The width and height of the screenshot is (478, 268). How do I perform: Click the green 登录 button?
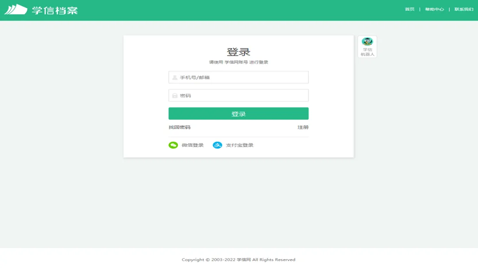coord(239,113)
